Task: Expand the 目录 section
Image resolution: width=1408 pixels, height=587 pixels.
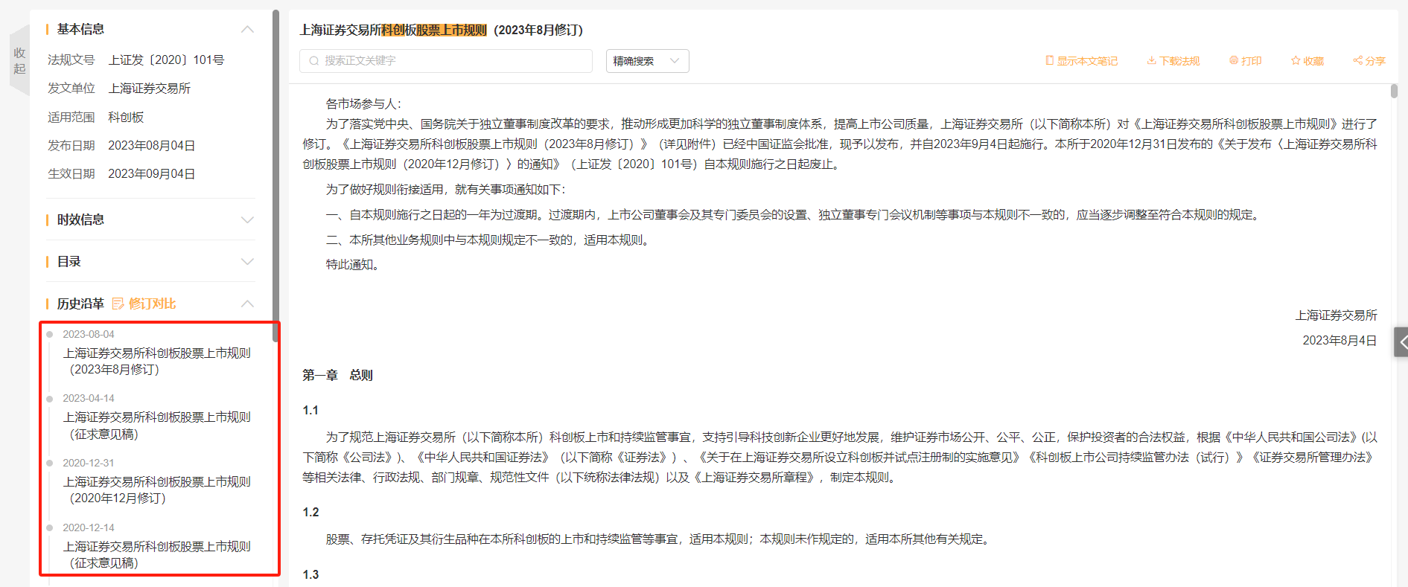Action: pos(248,262)
